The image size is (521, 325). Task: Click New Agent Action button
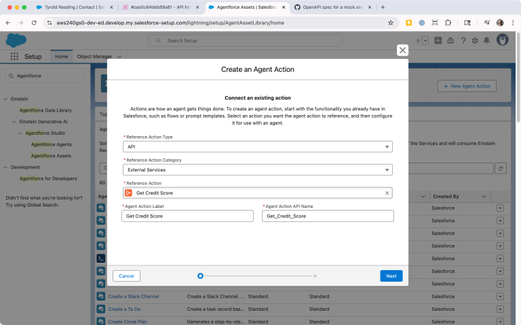coord(467,86)
